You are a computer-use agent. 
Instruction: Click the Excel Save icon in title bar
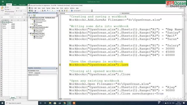point(3,1)
